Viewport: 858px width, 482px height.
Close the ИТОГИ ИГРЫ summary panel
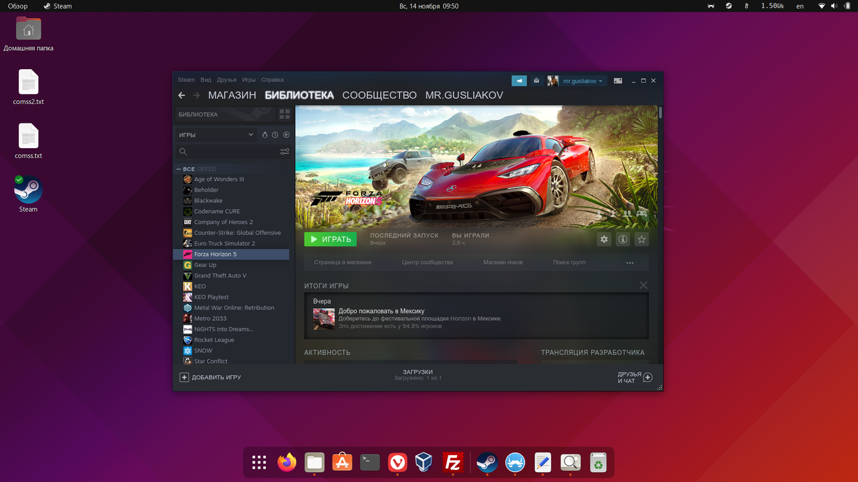pos(643,285)
